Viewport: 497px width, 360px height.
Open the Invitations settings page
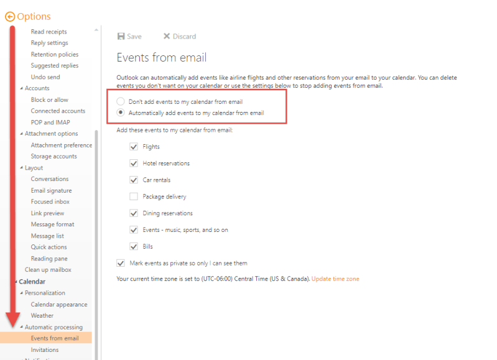[x=45, y=349]
